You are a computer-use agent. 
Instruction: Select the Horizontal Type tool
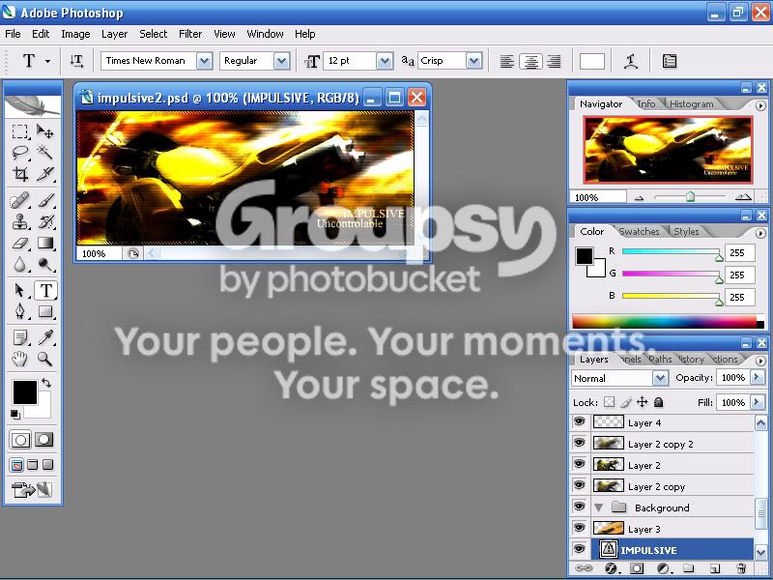(45, 290)
